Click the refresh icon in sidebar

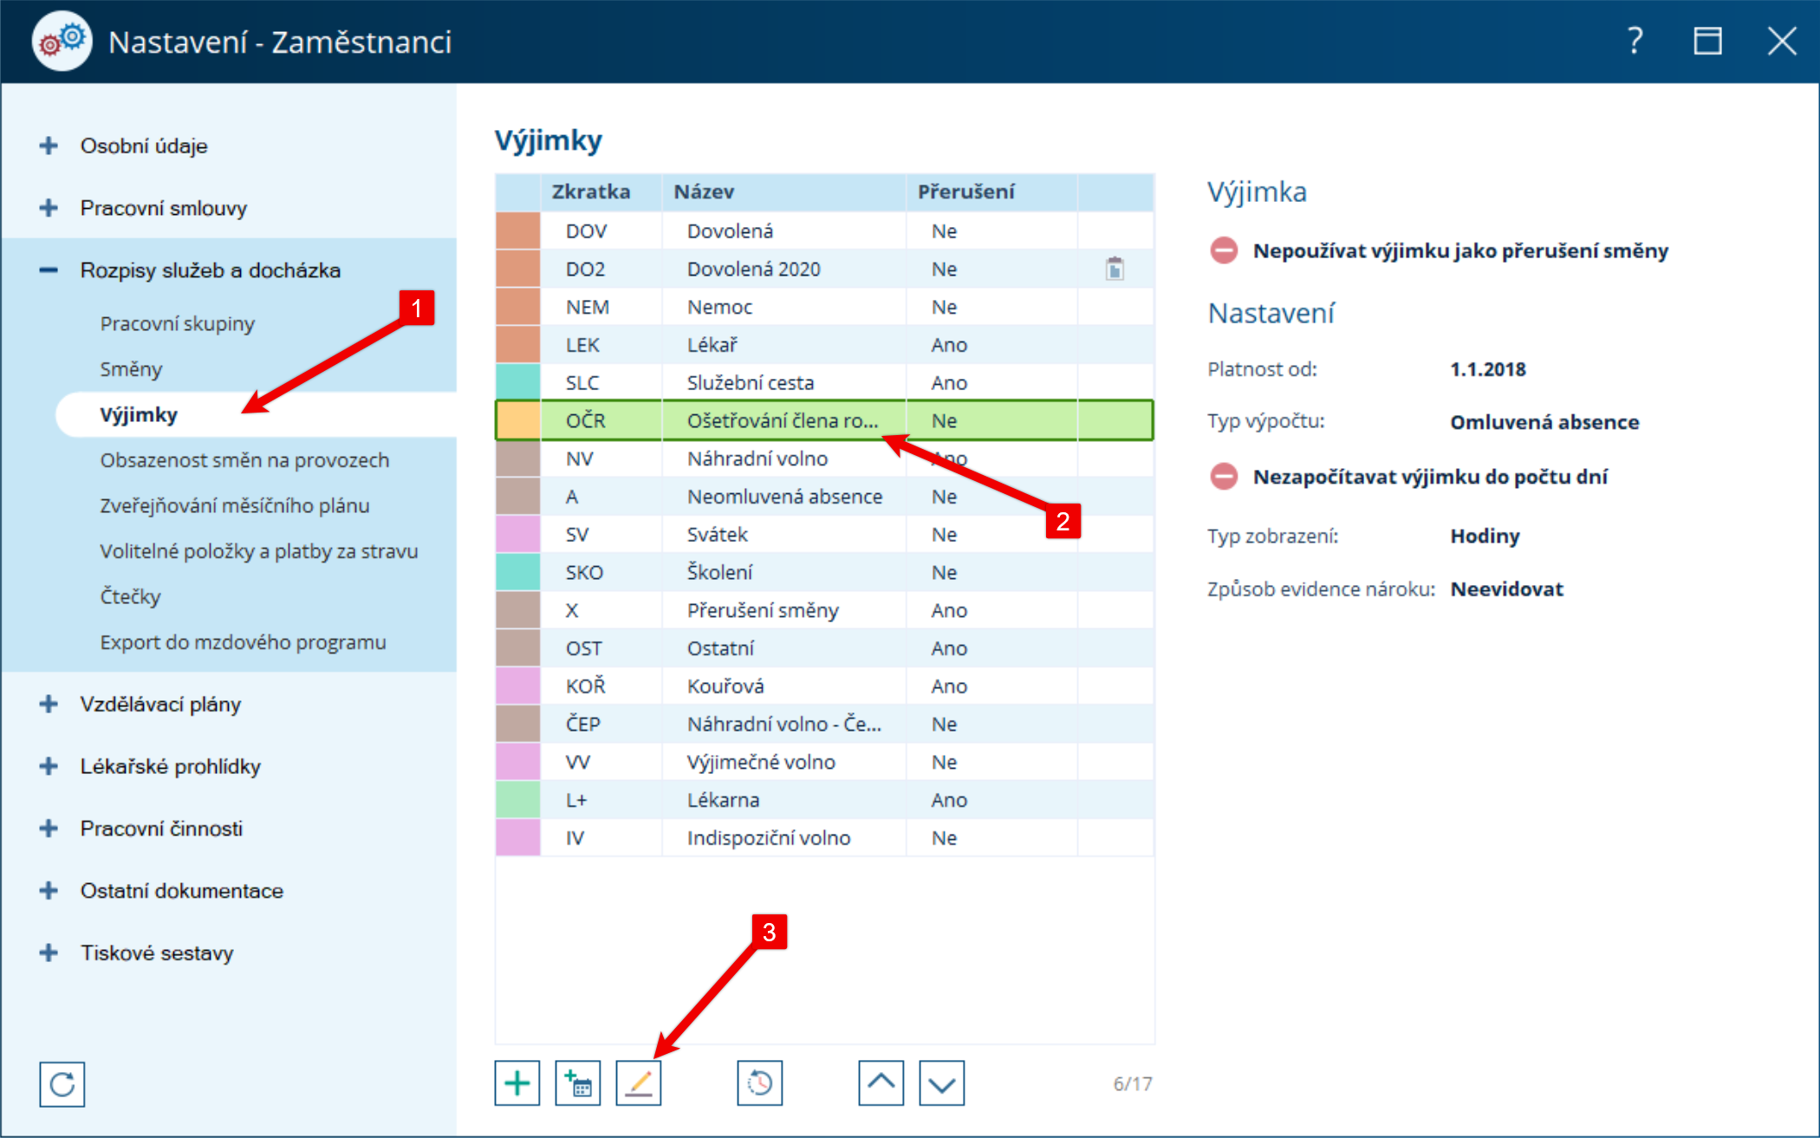[x=62, y=1084]
